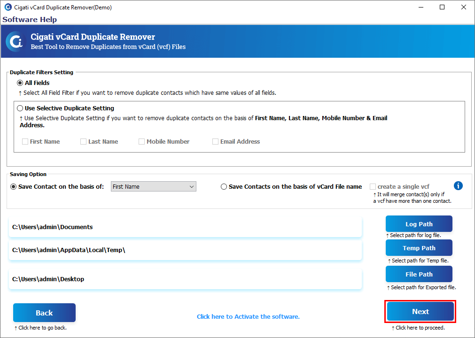475x338 pixels.
Task: Minimize the Cigati vCard Duplicate Remover window
Action: [x=421, y=7]
